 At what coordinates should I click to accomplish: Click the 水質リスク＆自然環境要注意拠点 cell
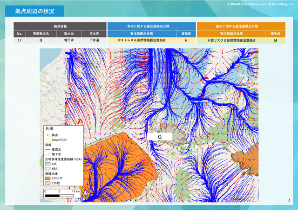[231, 40]
